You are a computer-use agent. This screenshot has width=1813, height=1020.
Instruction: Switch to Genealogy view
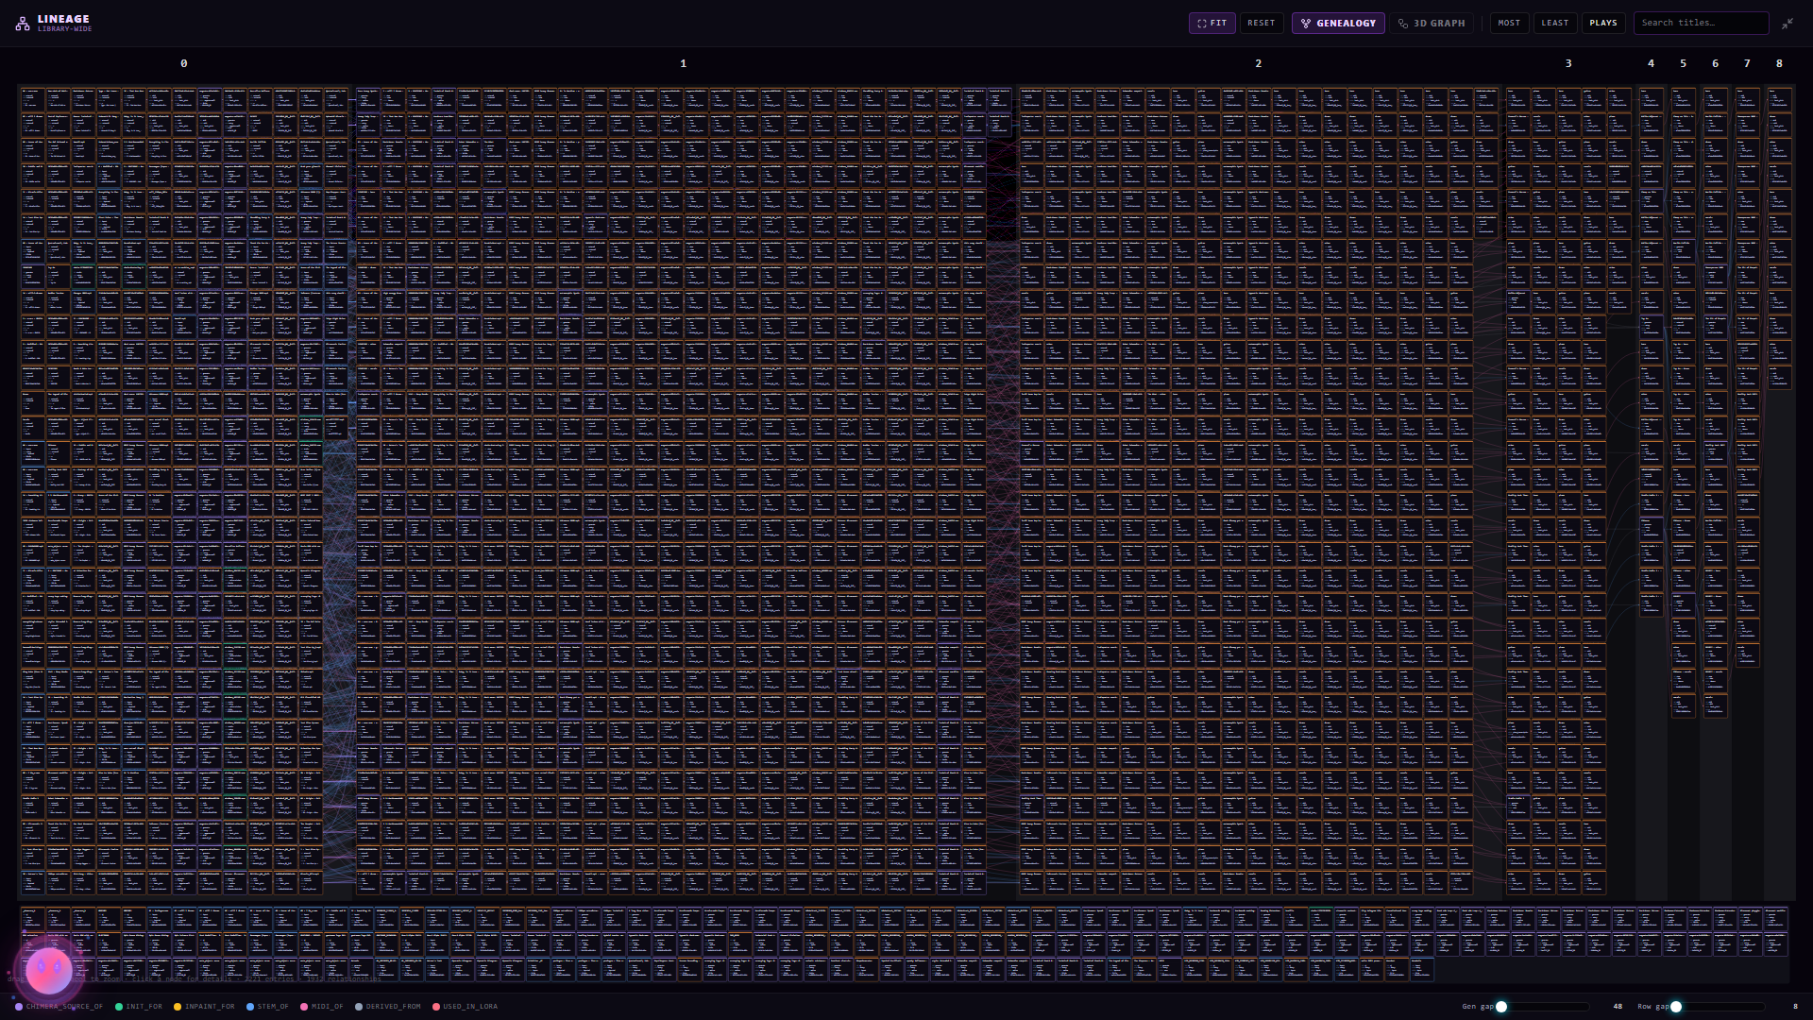click(x=1338, y=23)
